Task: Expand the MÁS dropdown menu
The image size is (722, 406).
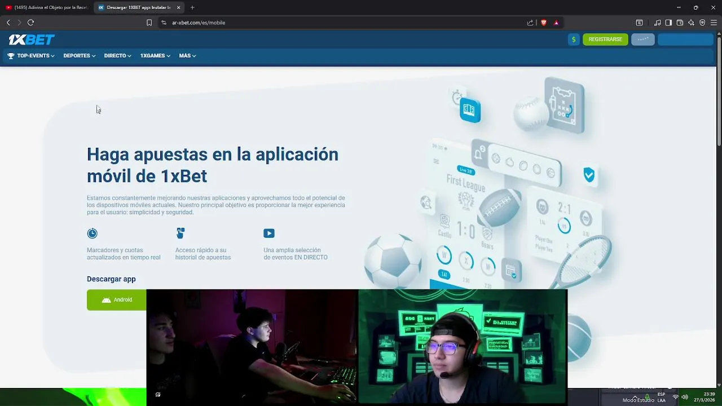Action: tap(187, 56)
